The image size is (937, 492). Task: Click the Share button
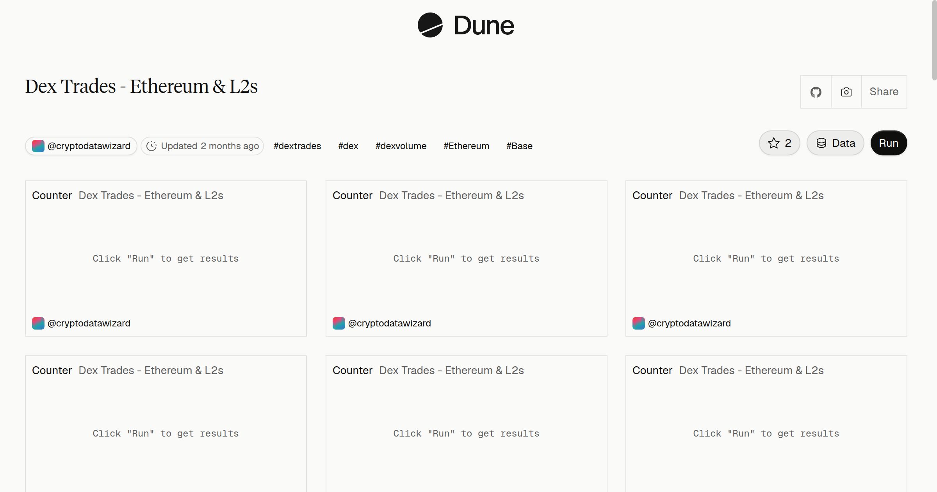coord(884,92)
